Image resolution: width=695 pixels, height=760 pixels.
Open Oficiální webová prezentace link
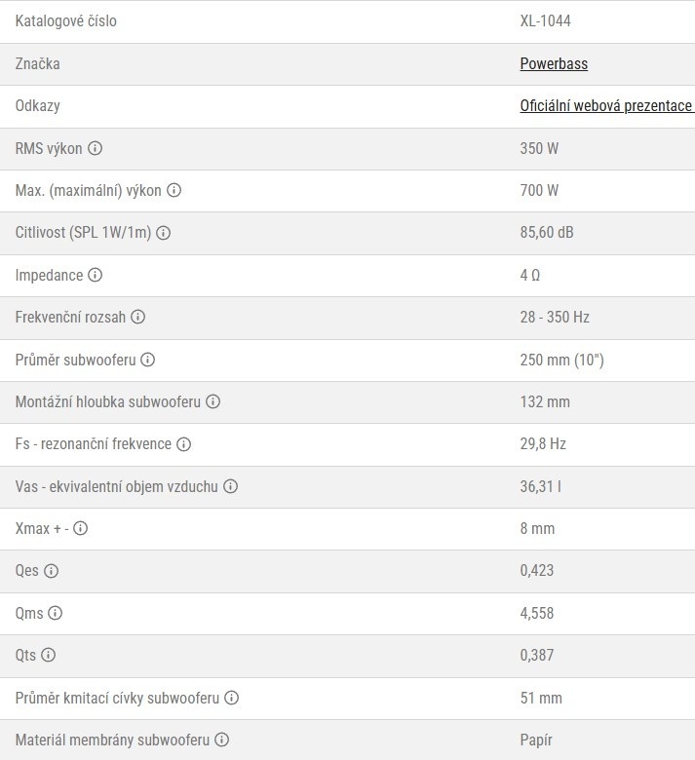pos(607,105)
